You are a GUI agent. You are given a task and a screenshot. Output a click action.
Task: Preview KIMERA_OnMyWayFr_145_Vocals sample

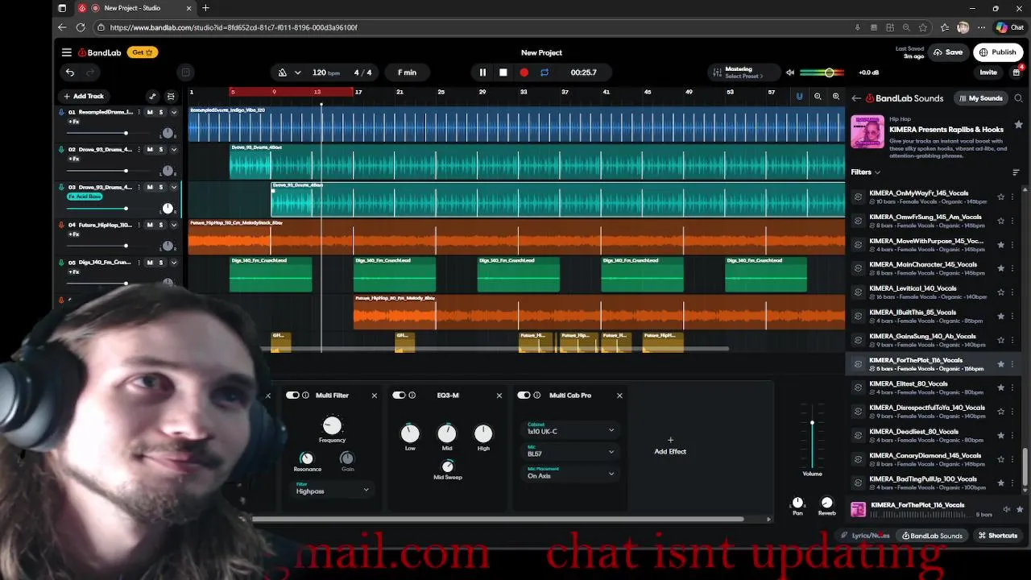(858, 197)
